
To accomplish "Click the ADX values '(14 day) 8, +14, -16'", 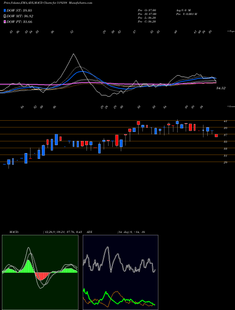I will 131,232.
